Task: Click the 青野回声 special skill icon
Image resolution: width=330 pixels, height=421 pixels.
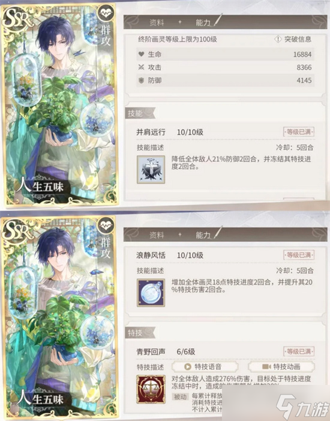Action: pos(151,389)
